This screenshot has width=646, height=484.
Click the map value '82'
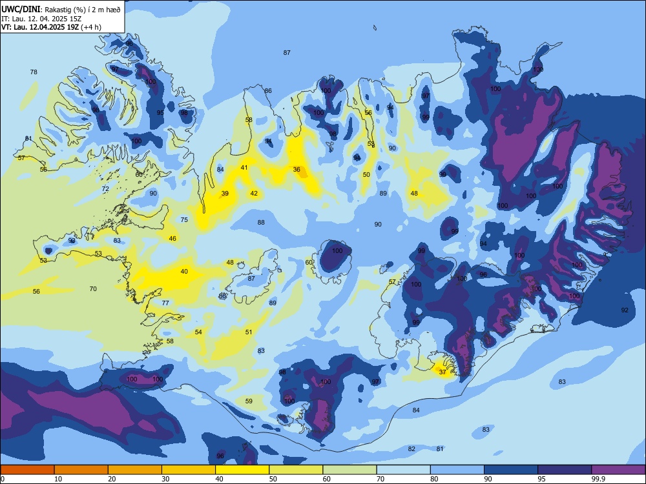pos(412,449)
